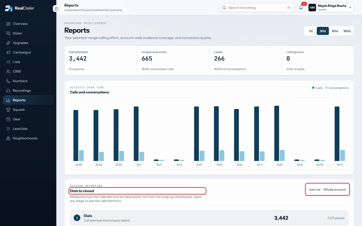Open notifications bell icon
The height and width of the screenshot is (226, 362).
[x=301, y=8]
